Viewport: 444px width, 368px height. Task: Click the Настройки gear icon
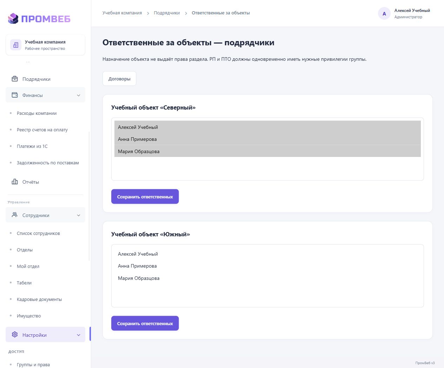tap(15, 335)
